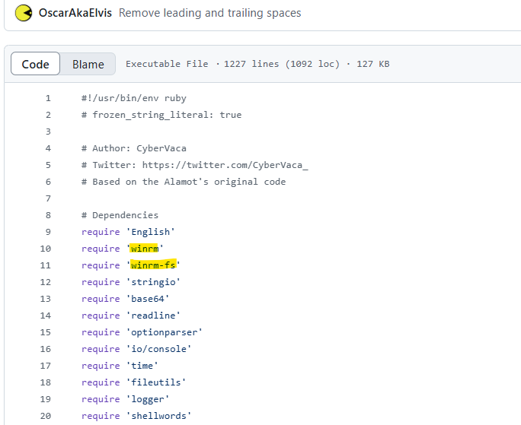Select line number 15 for optionparser
521x425 pixels.
click(x=46, y=332)
